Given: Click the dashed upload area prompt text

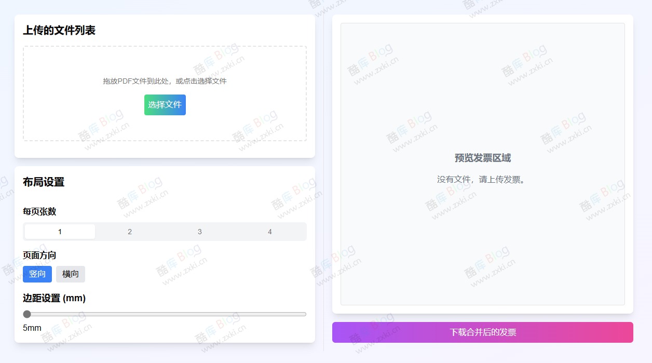Looking at the screenshot, I should (x=165, y=81).
